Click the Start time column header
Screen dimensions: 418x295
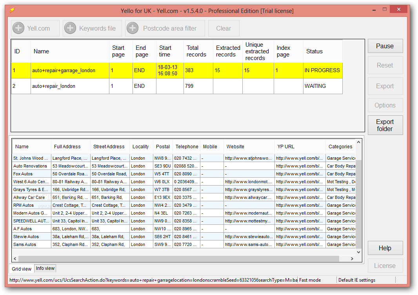pyautogui.click(x=170, y=51)
